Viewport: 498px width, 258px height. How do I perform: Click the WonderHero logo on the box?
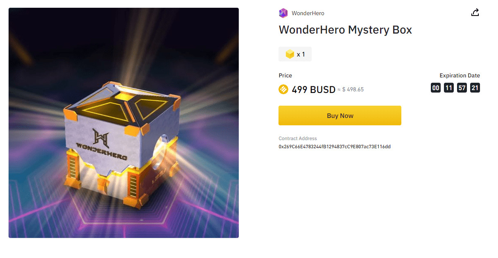coord(101,144)
